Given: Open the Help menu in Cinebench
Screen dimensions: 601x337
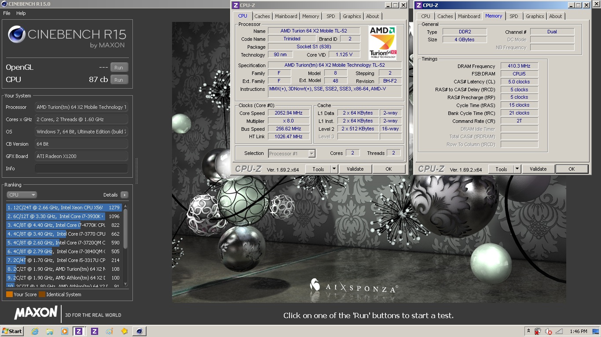Looking at the screenshot, I should pyautogui.click(x=21, y=13).
